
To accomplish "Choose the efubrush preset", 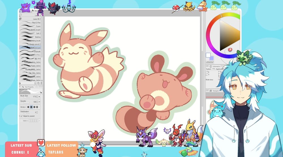I will click(x=30, y=51).
